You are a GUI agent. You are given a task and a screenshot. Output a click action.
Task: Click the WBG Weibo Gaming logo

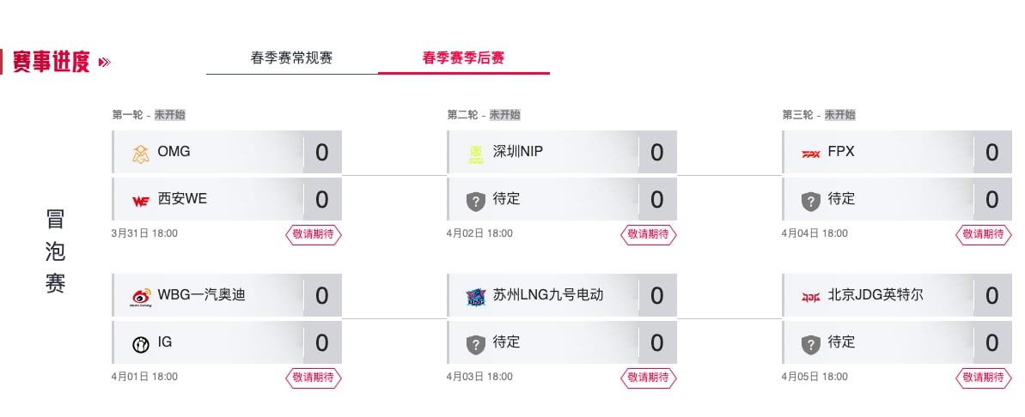[x=141, y=297]
